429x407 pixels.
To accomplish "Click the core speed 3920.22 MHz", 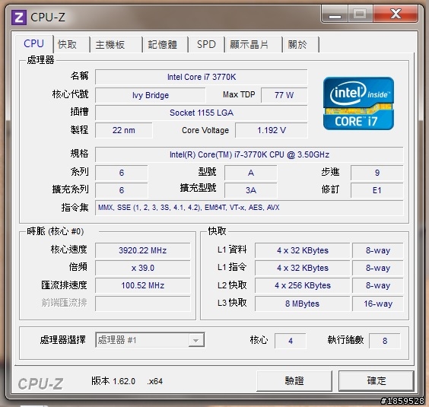I will click(142, 250).
